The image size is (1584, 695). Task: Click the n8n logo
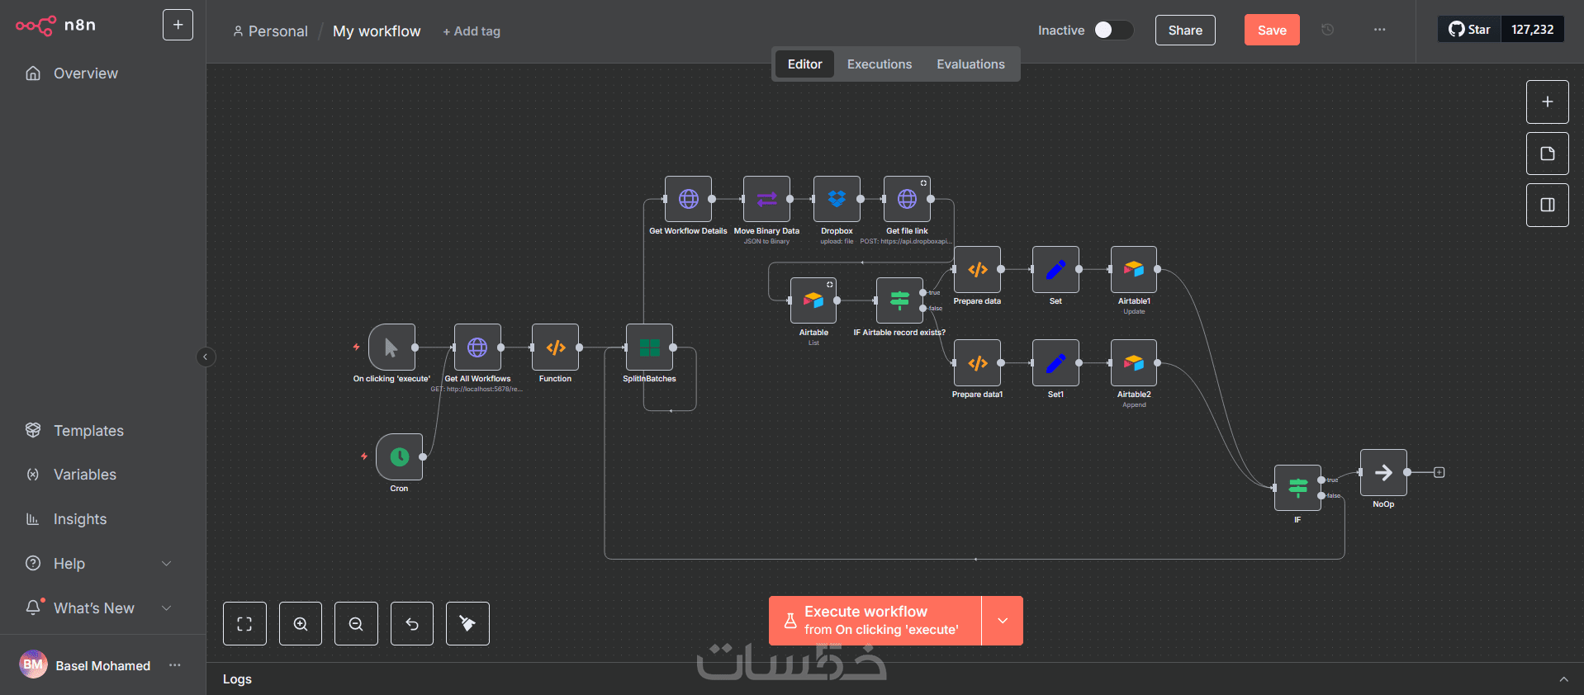tap(56, 26)
